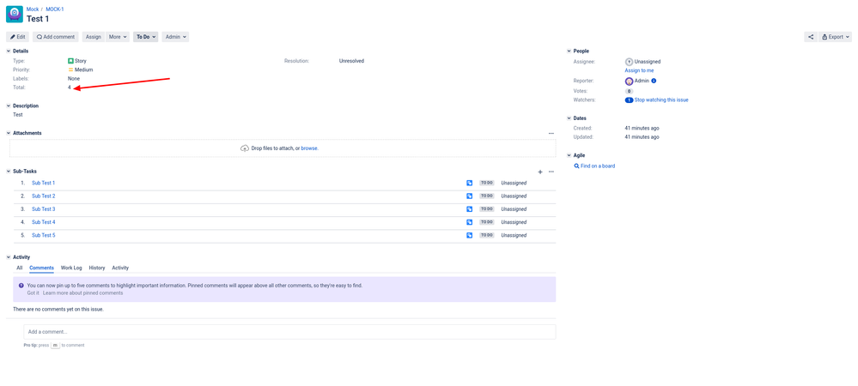
Task: Open the Attachments more options ellipsis
Action: click(551, 134)
